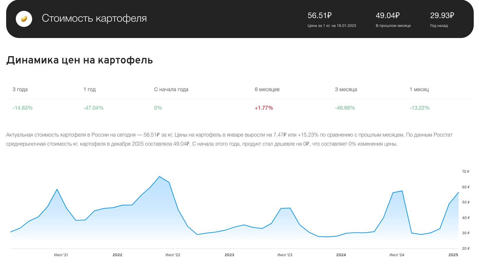The height and width of the screenshot is (274, 479).
Task: Click the '2022' chart axis label
Action: pos(117,255)
